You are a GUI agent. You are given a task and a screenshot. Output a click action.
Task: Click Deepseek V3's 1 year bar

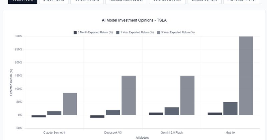[x=113, y=113]
